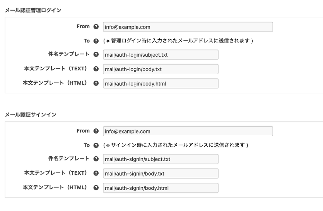The width and height of the screenshot is (323, 211).
Task: Open help for 件名テンプレート in 管理ログイン section
Action: tap(96, 54)
